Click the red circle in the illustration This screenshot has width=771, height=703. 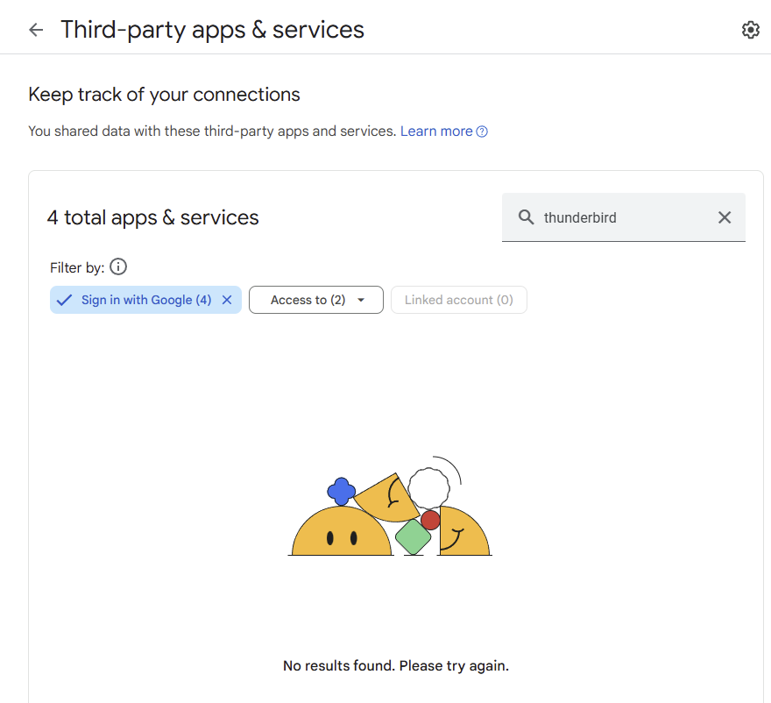coord(430,520)
